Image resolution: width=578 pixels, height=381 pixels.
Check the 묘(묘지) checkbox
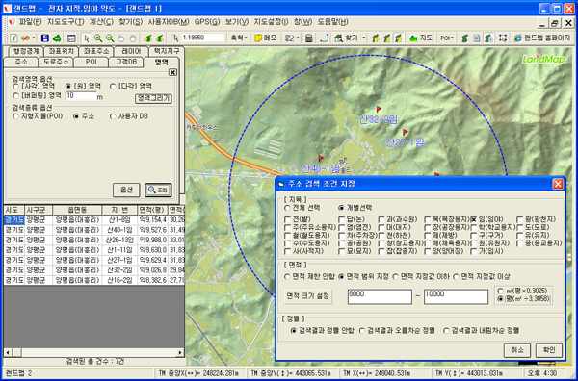341,251
